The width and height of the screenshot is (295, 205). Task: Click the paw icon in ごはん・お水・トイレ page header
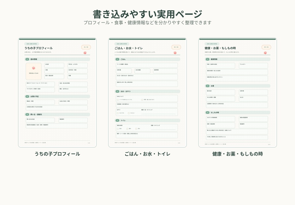(x=175, y=53)
